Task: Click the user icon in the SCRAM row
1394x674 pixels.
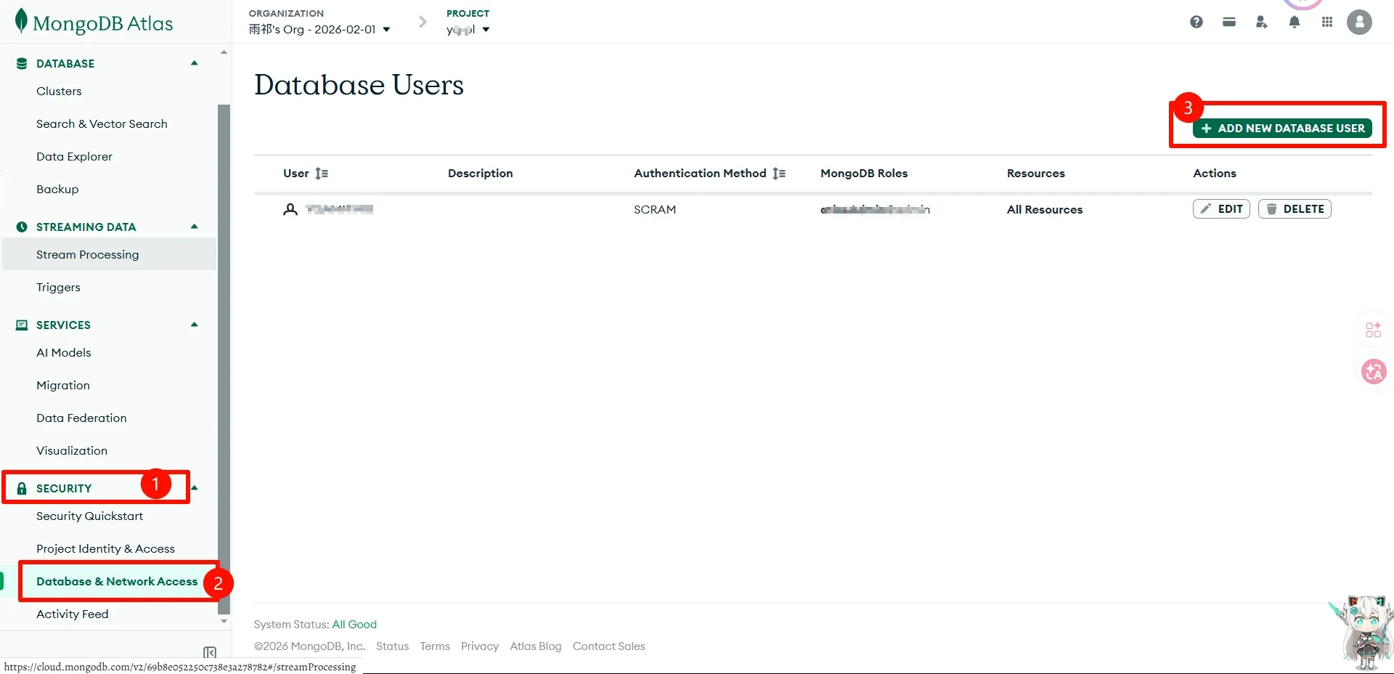Action: pos(290,209)
